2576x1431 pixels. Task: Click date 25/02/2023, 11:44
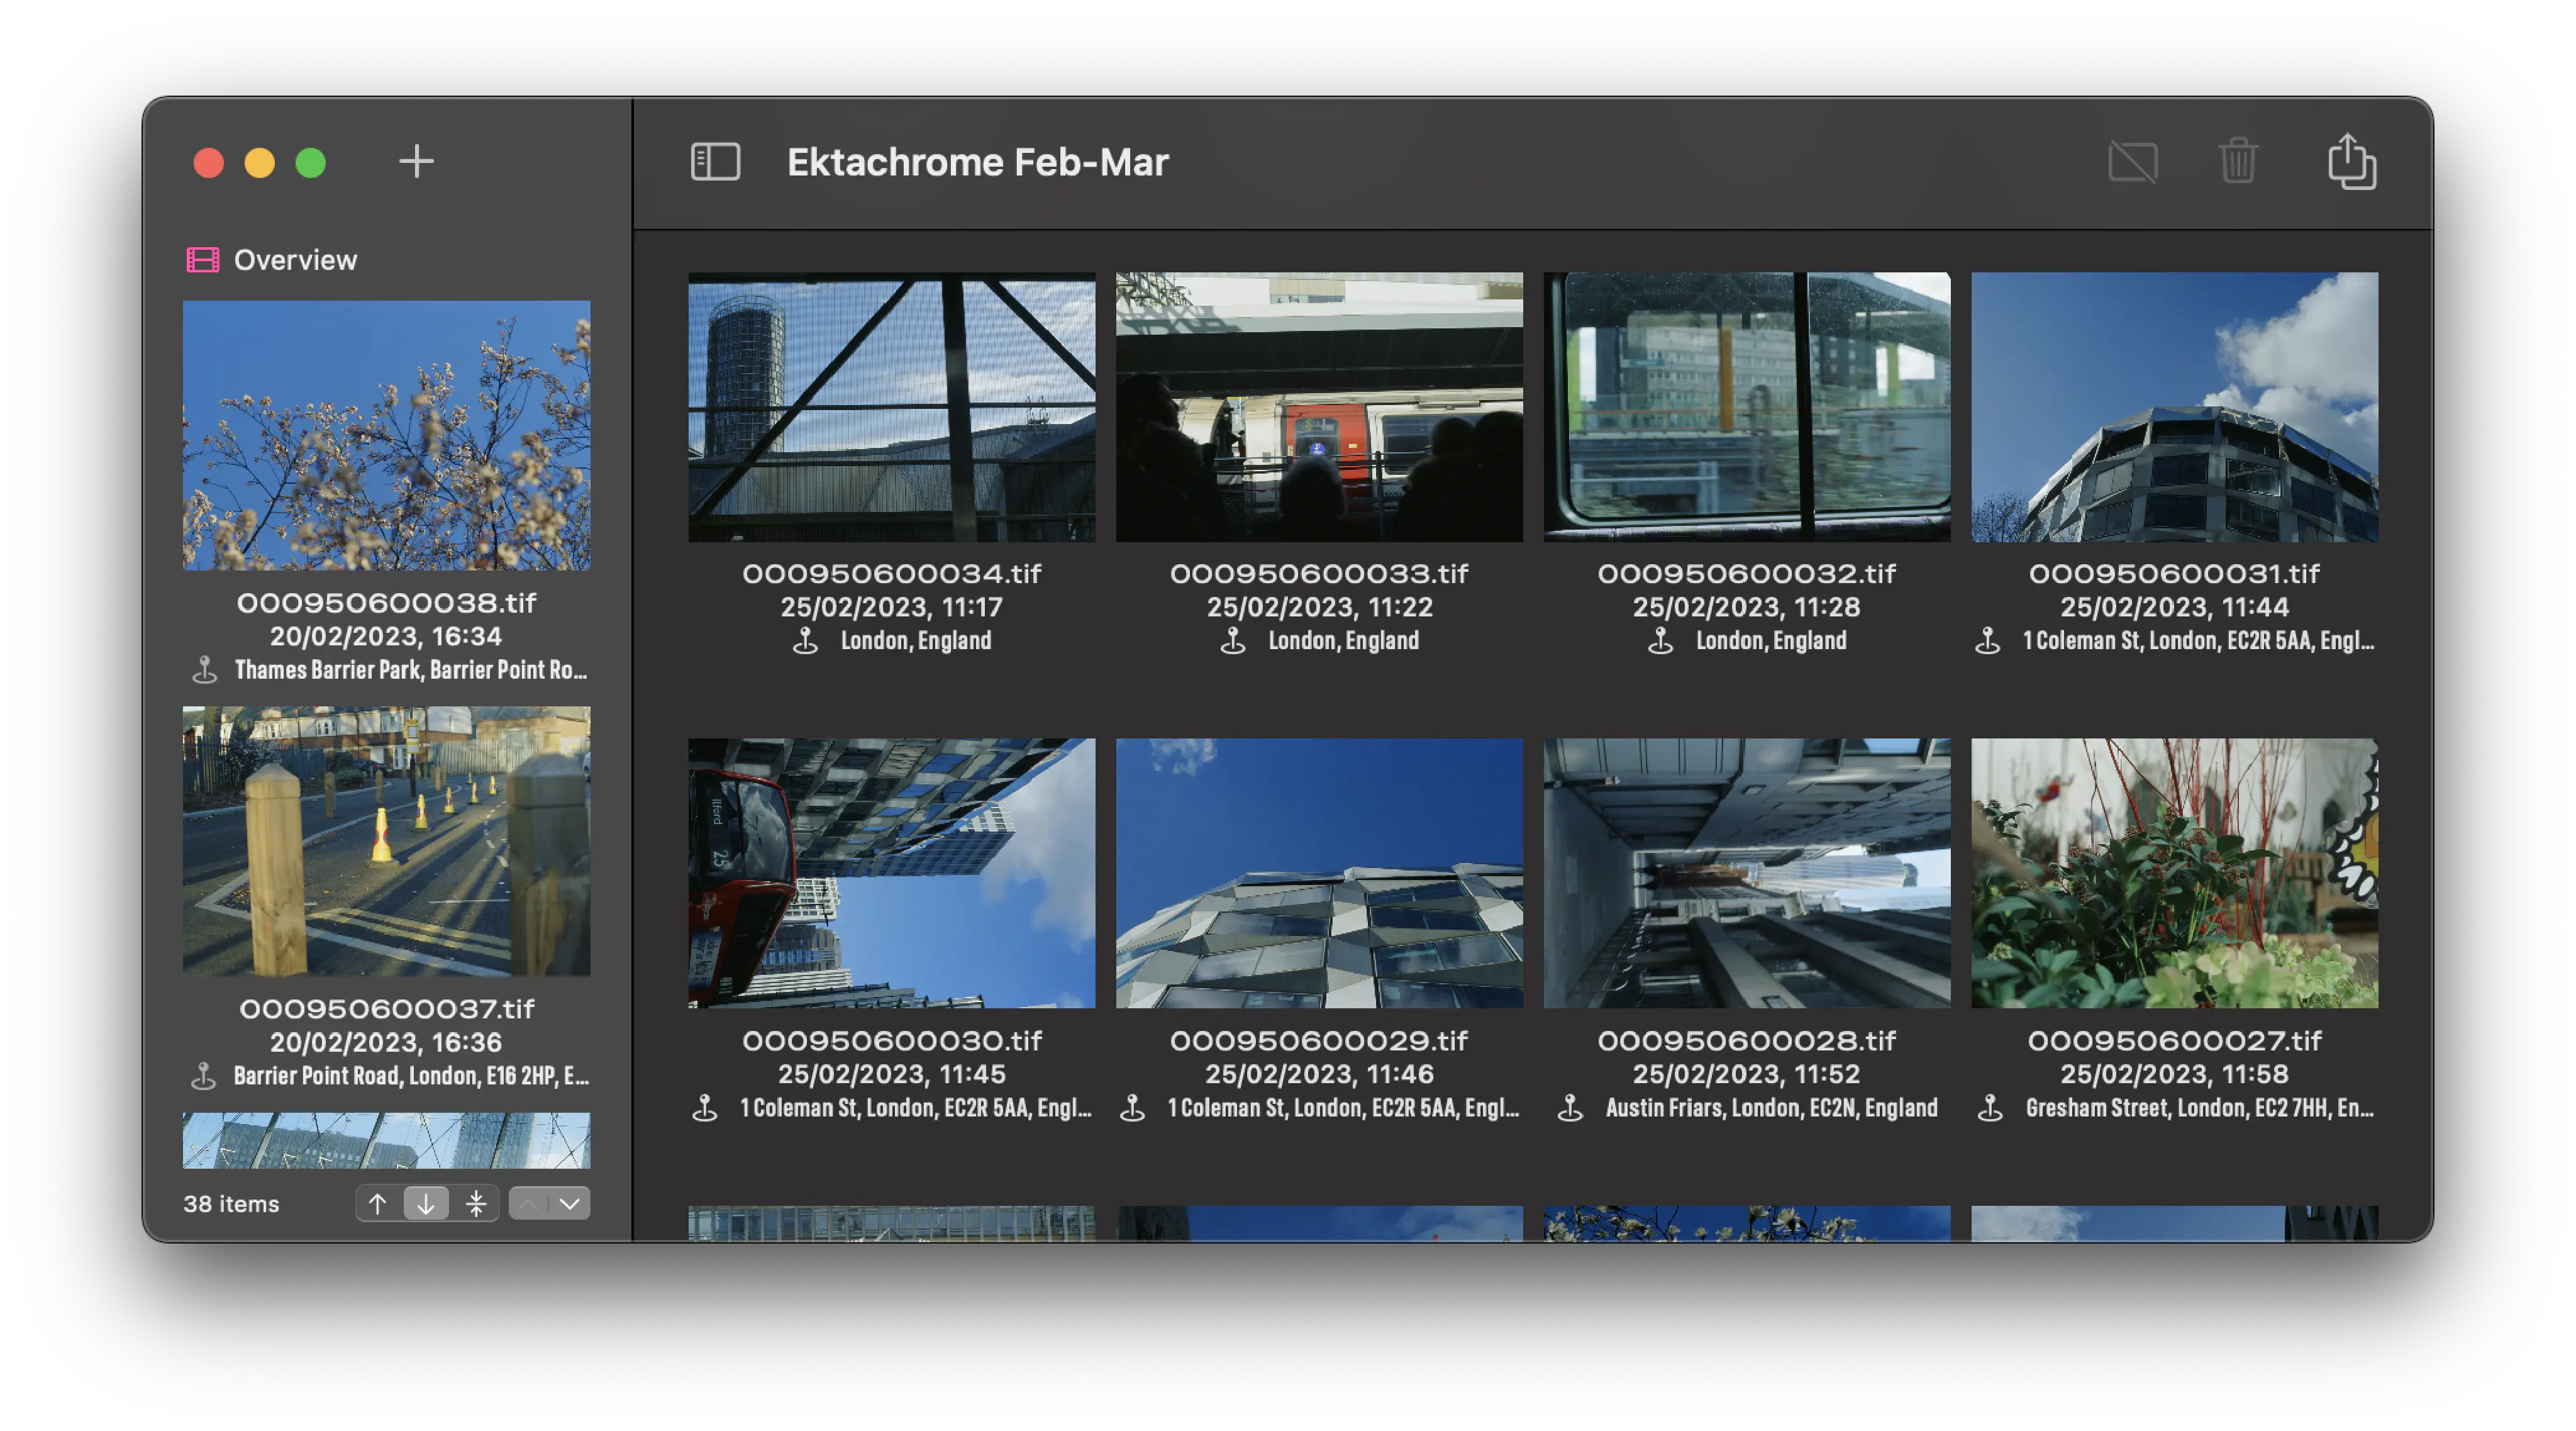(x=2174, y=608)
